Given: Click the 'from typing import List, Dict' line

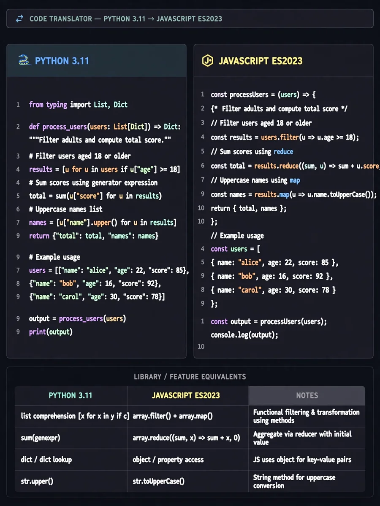Looking at the screenshot, I should (78, 105).
